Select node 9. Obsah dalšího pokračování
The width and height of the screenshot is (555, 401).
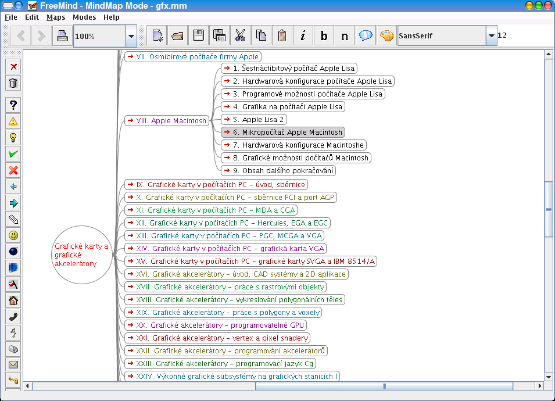pyautogui.click(x=278, y=171)
